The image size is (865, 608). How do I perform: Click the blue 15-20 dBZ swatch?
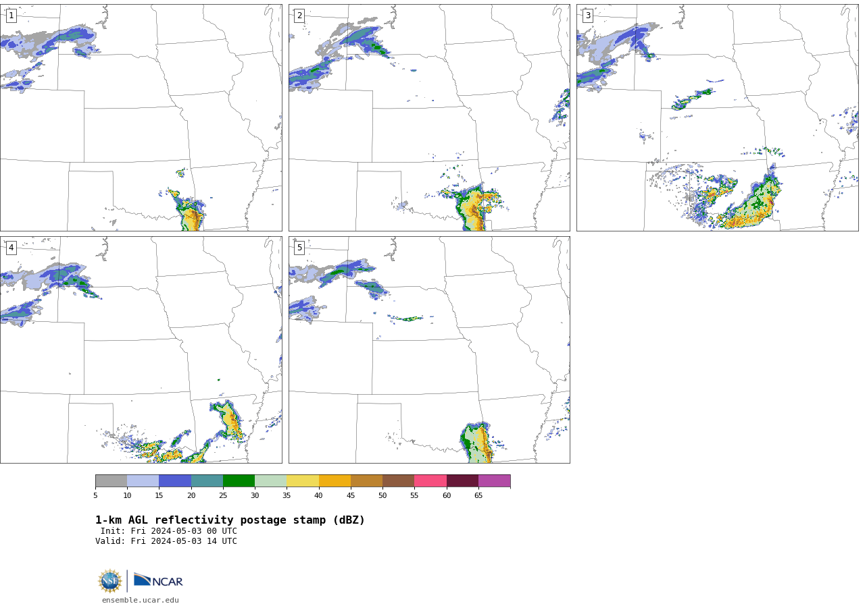tap(175, 481)
